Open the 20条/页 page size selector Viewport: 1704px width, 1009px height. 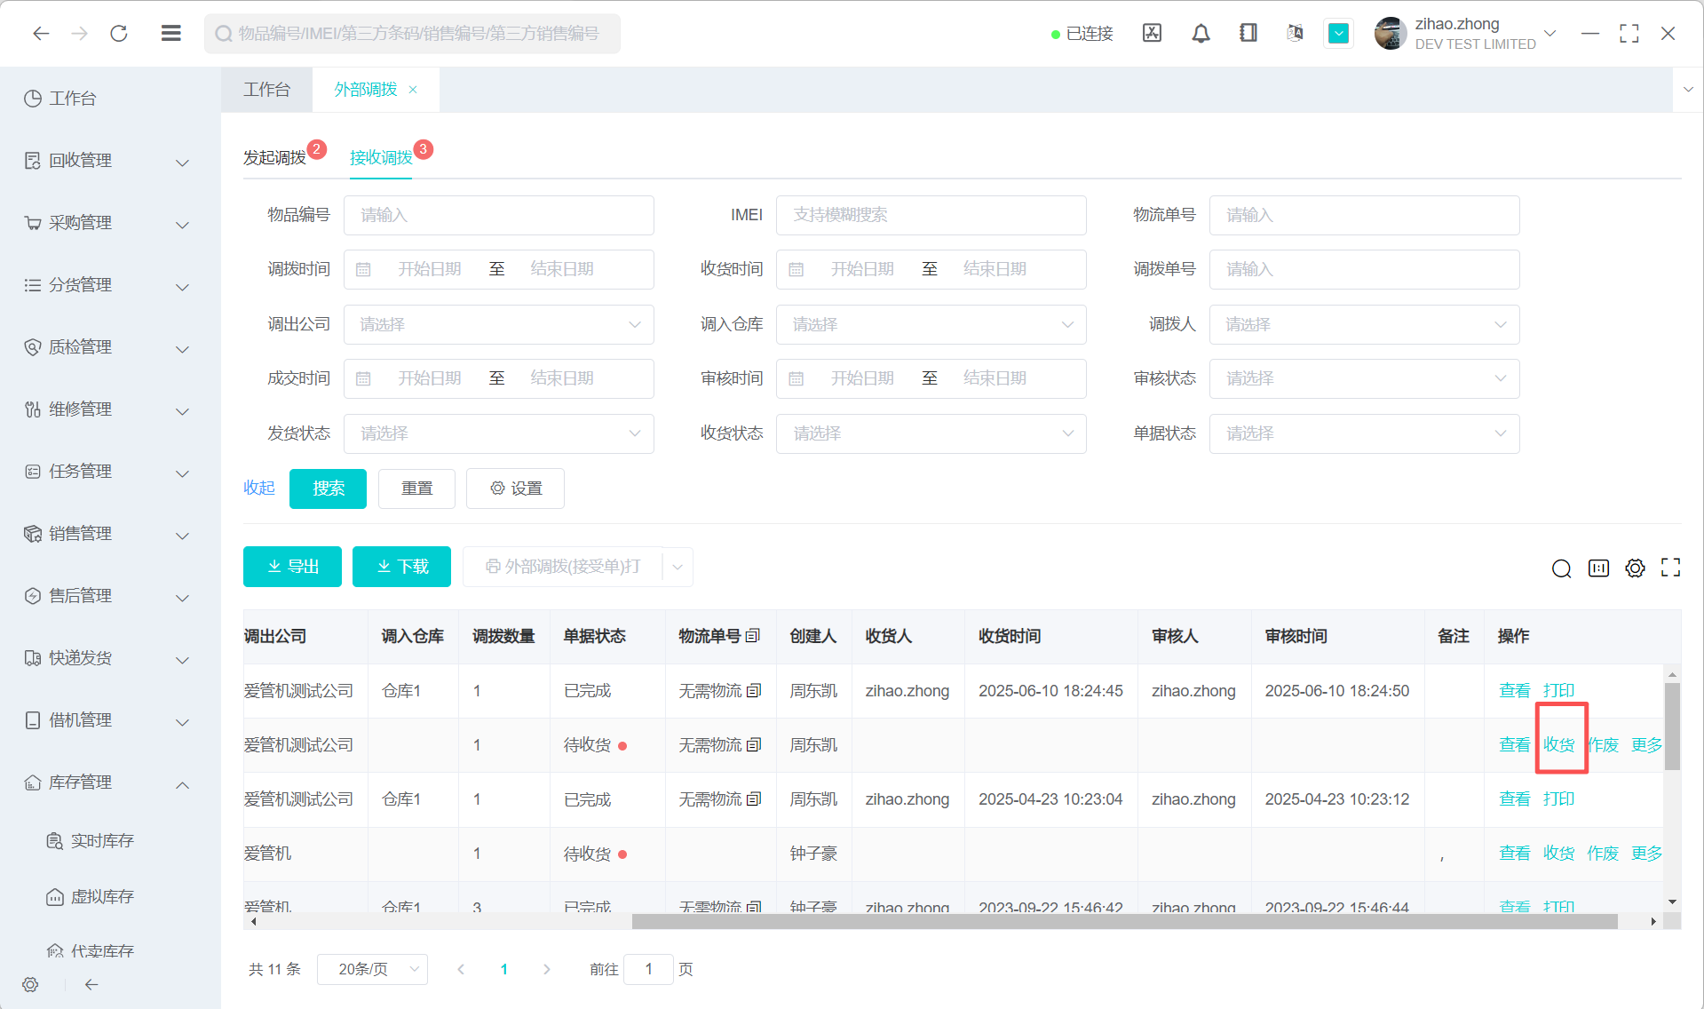372,969
